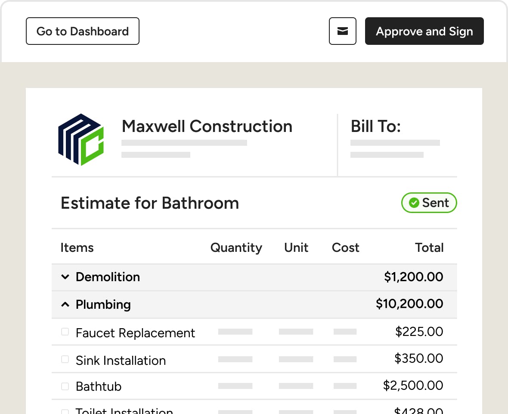Collapse the Plumbing section chevron

tap(65, 304)
